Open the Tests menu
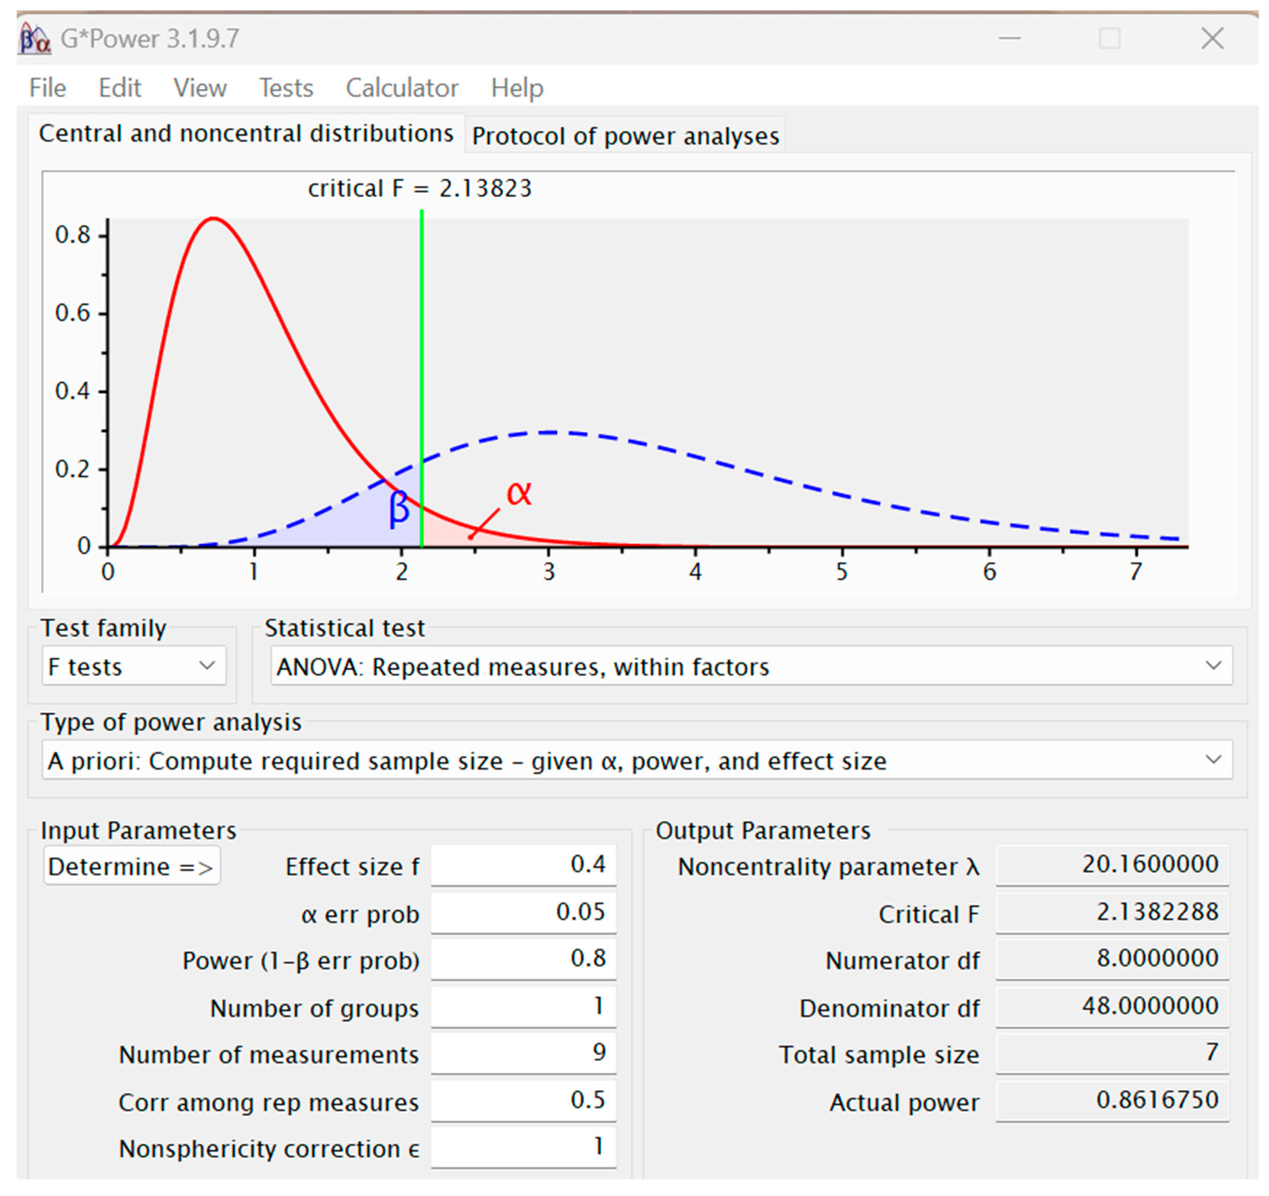 coord(285,88)
